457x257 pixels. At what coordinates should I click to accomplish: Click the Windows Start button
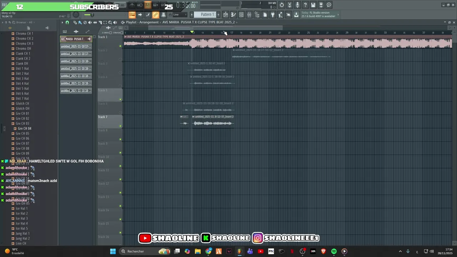click(x=113, y=251)
